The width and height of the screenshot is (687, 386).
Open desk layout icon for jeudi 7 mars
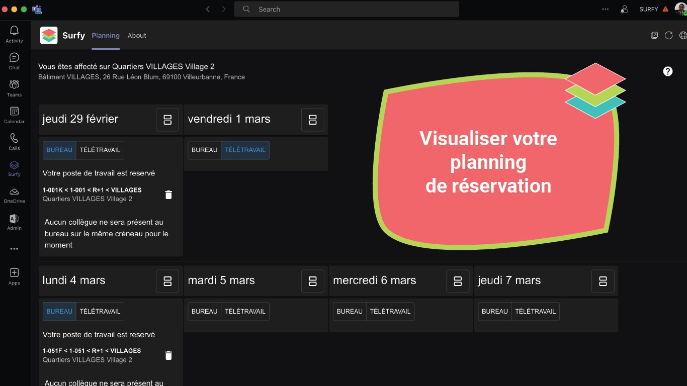[x=603, y=281]
